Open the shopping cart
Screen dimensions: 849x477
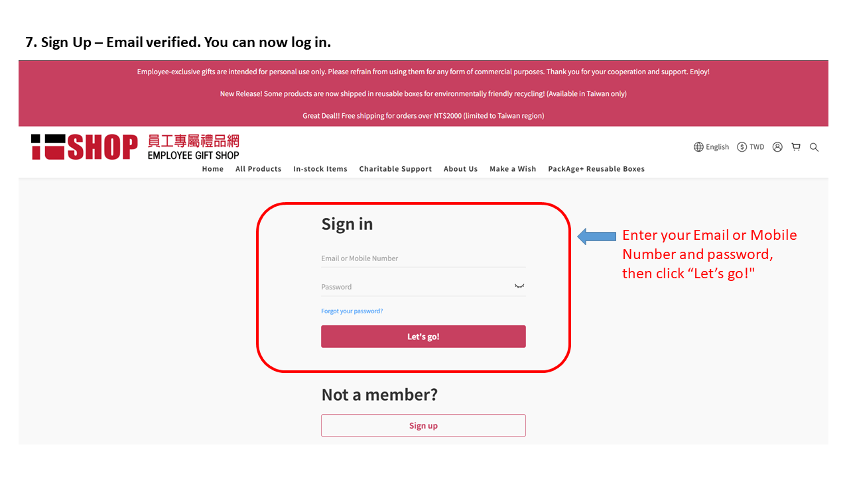click(796, 147)
